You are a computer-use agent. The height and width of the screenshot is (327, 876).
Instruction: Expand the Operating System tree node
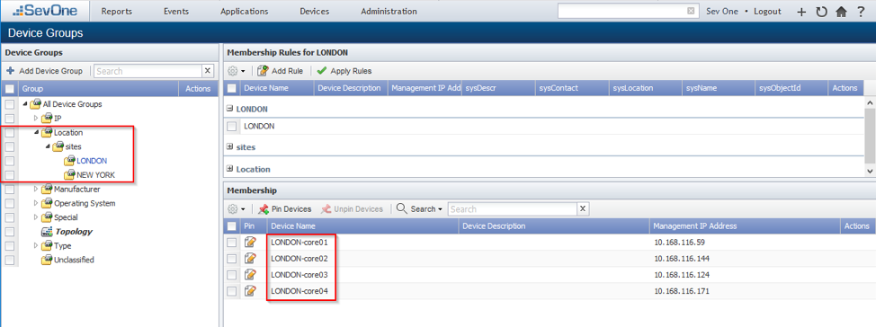(36, 203)
